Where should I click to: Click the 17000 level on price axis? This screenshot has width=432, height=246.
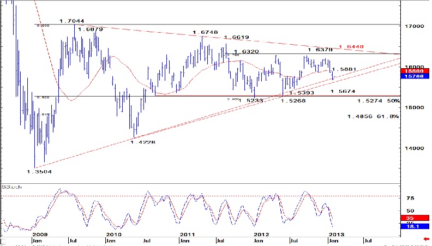[x=414, y=26]
